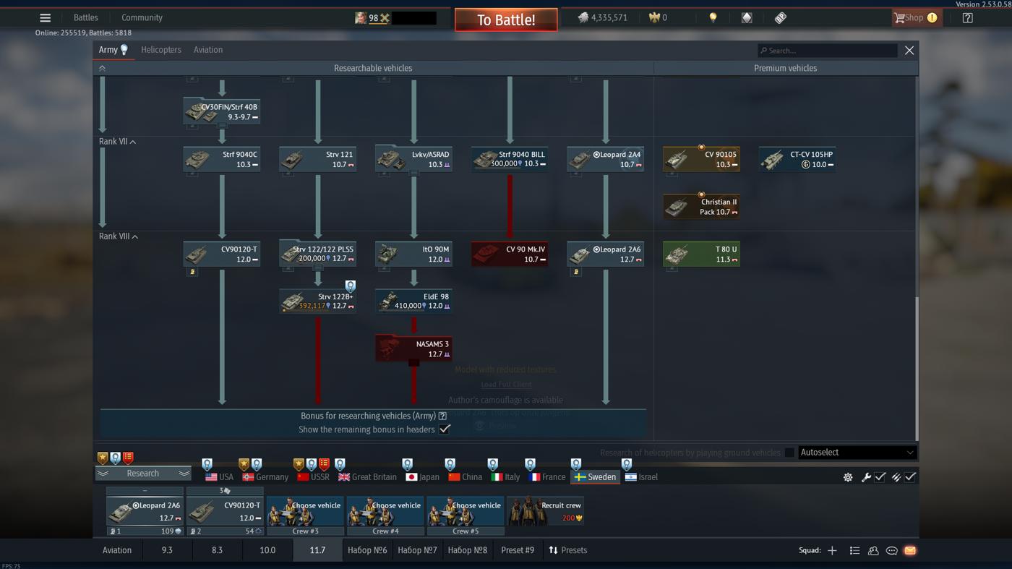Select the NASAMS 3 vehicle
This screenshot has height=569, width=1012.
(413, 348)
